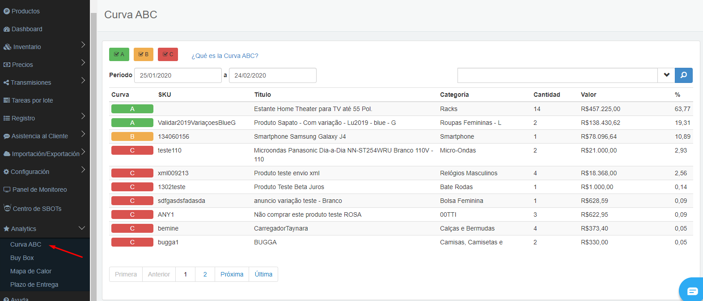Click the Ayuda question icon
The image size is (703, 301).
pyautogui.click(x=6, y=299)
